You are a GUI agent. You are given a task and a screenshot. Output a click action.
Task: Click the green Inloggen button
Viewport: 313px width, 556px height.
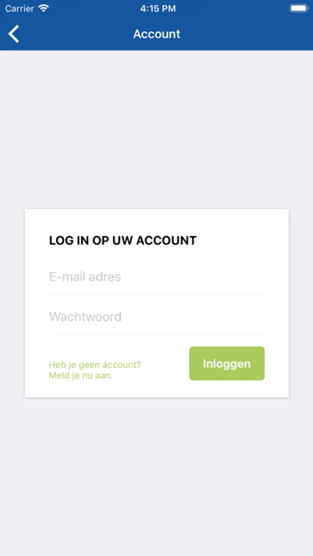tap(227, 363)
